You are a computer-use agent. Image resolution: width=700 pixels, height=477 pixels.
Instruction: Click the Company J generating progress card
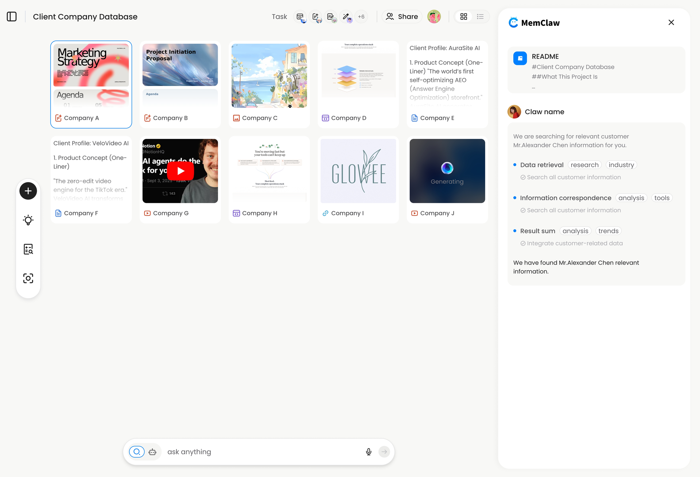[x=447, y=171]
